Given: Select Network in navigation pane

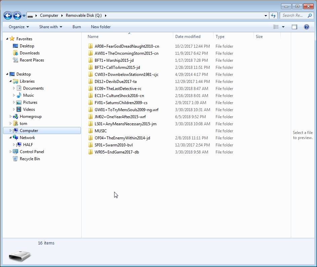Looking at the screenshot, I should click(27, 138).
